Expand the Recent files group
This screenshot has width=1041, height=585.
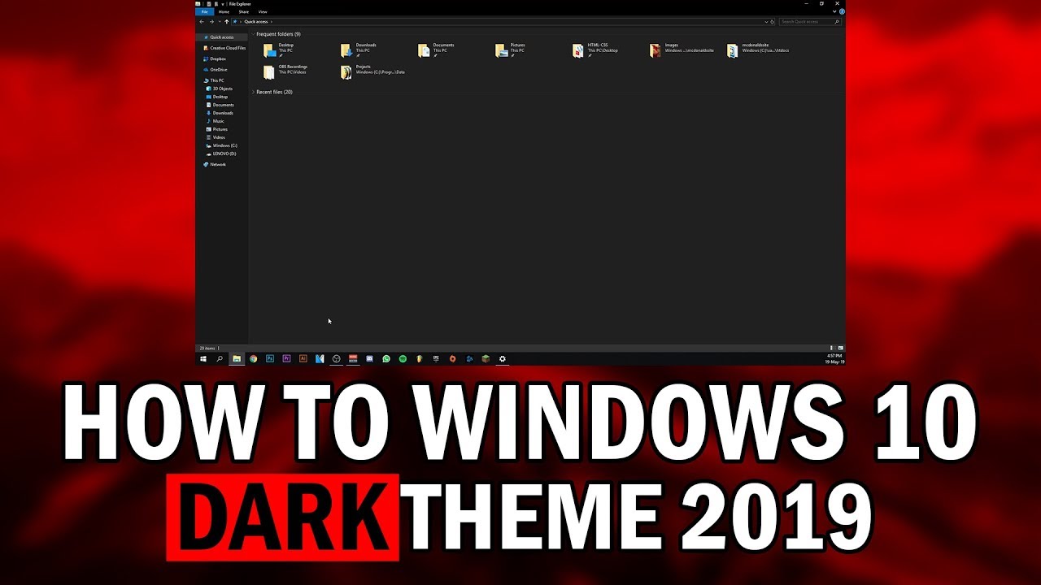[253, 92]
